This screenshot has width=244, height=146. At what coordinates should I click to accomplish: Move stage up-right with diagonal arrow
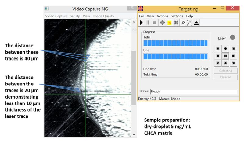[233, 49]
